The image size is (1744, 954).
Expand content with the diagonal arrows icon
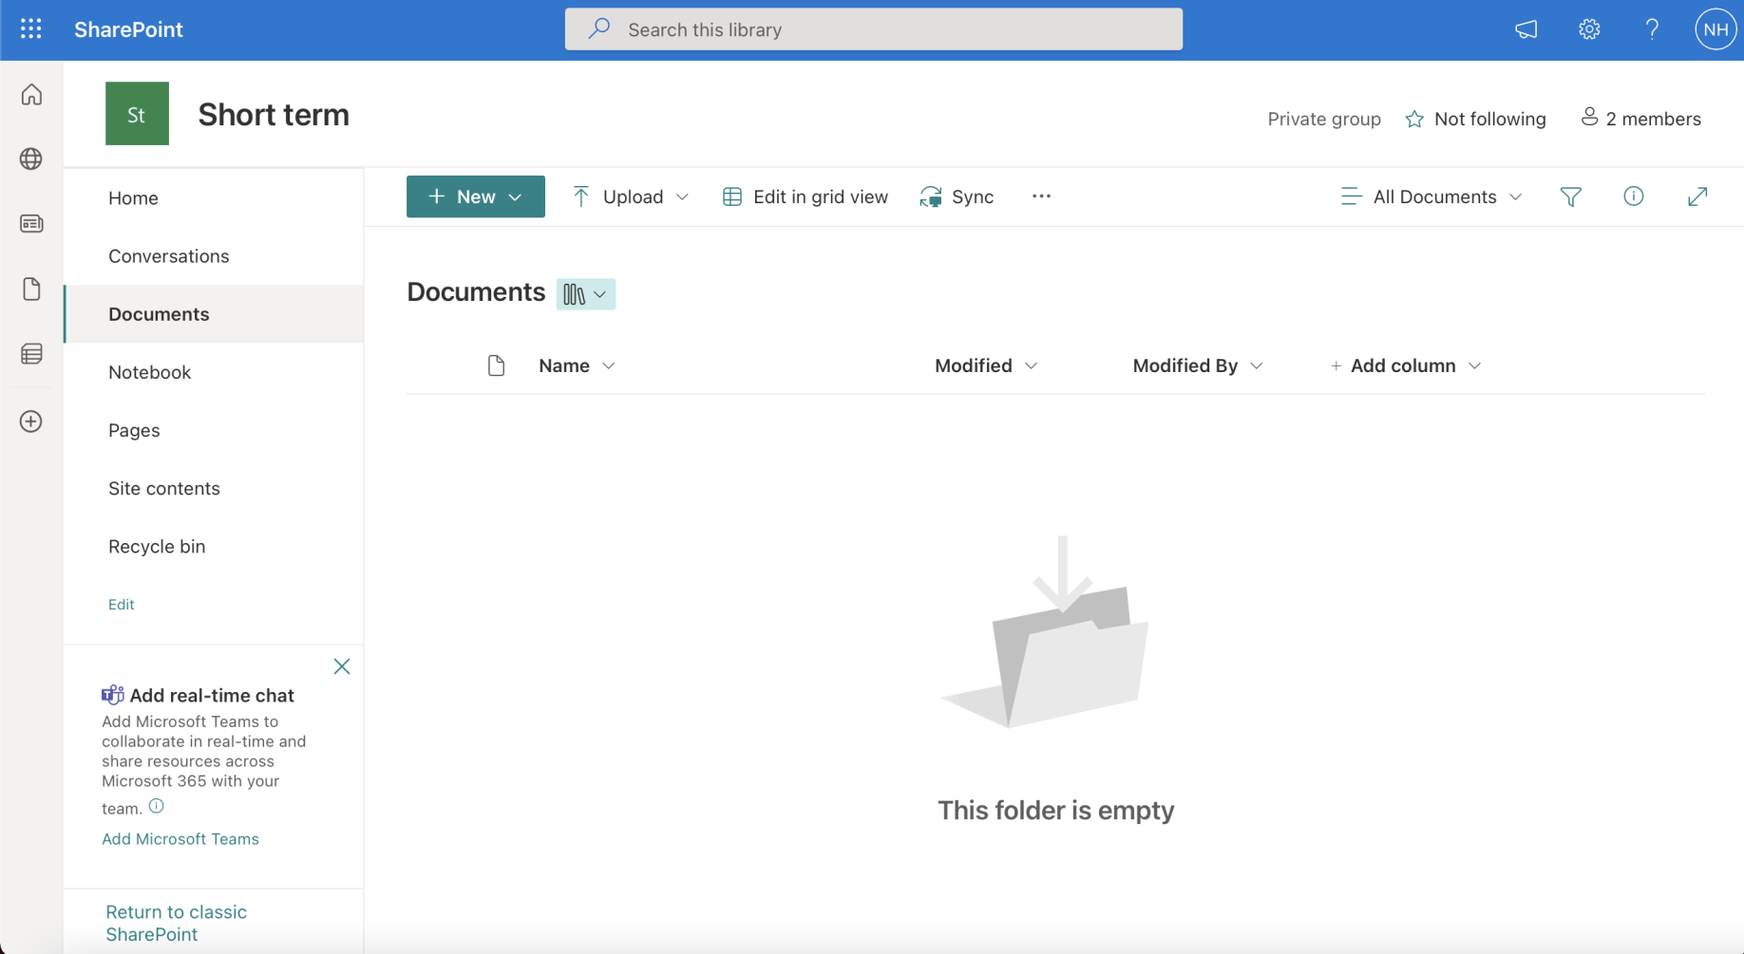1697,196
